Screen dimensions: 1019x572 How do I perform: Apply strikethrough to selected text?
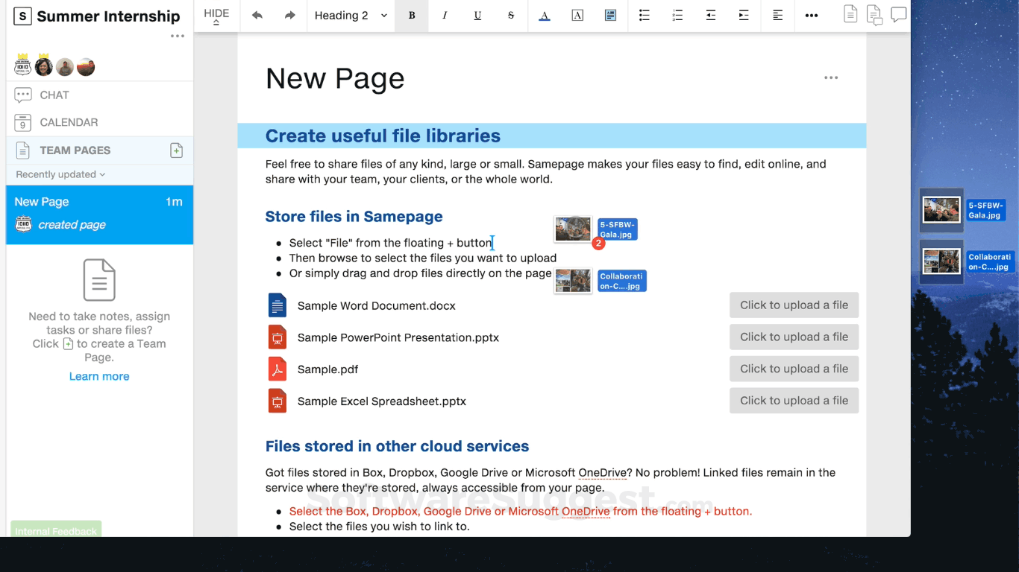pyautogui.click(x=510, y=15)
